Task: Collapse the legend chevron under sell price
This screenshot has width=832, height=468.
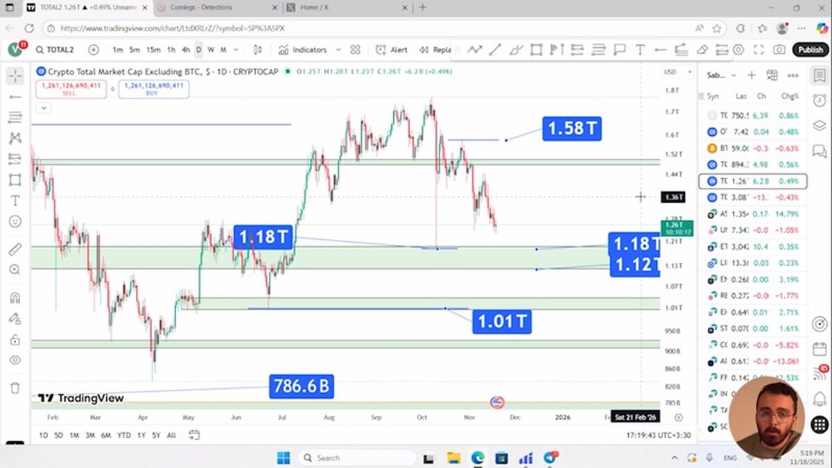Action: tap(44, 107)
